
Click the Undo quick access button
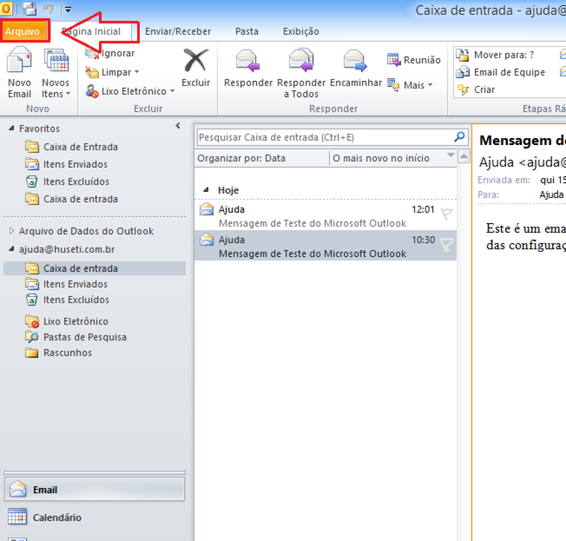(49, 9)
